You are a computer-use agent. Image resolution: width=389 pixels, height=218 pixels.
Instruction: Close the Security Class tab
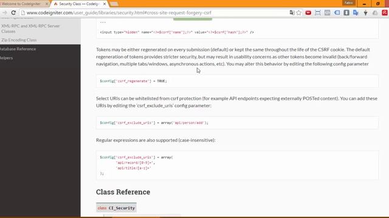pos(105,4)
